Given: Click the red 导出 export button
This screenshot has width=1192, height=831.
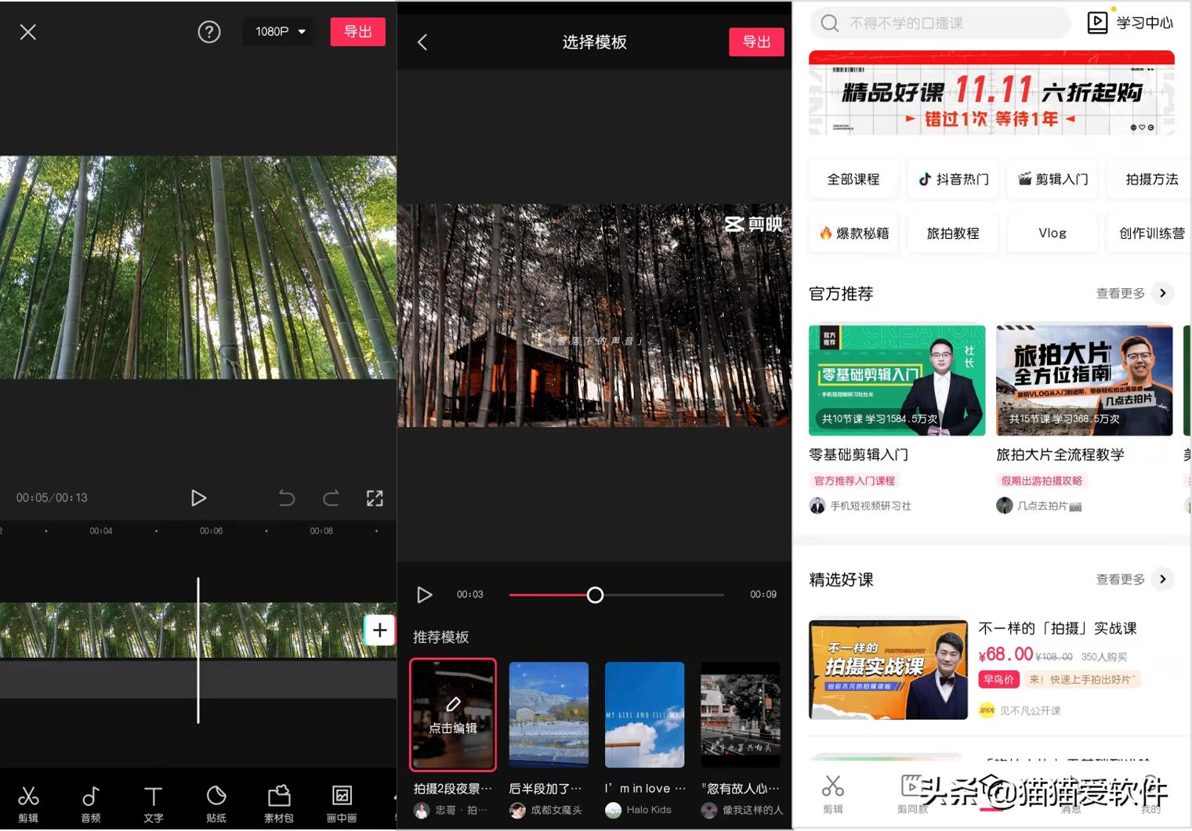Looking at the screenshot, I should (x=357, y=31).
